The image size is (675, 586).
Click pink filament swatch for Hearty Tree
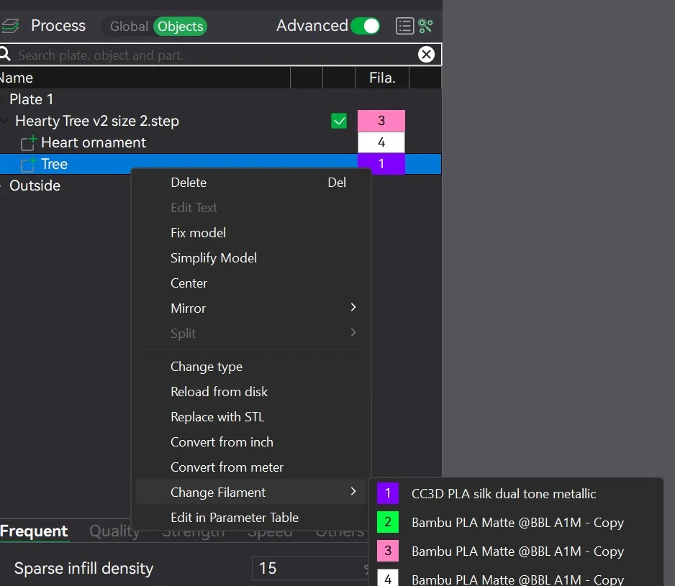coord(381,121)
